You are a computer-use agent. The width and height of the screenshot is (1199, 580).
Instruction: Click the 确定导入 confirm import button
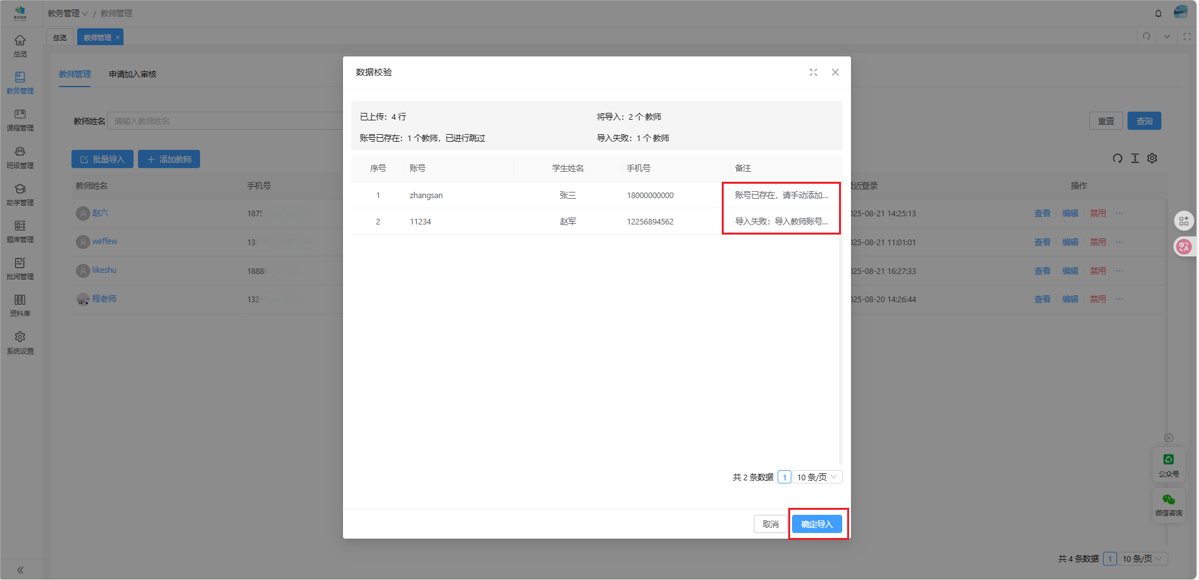816,524
